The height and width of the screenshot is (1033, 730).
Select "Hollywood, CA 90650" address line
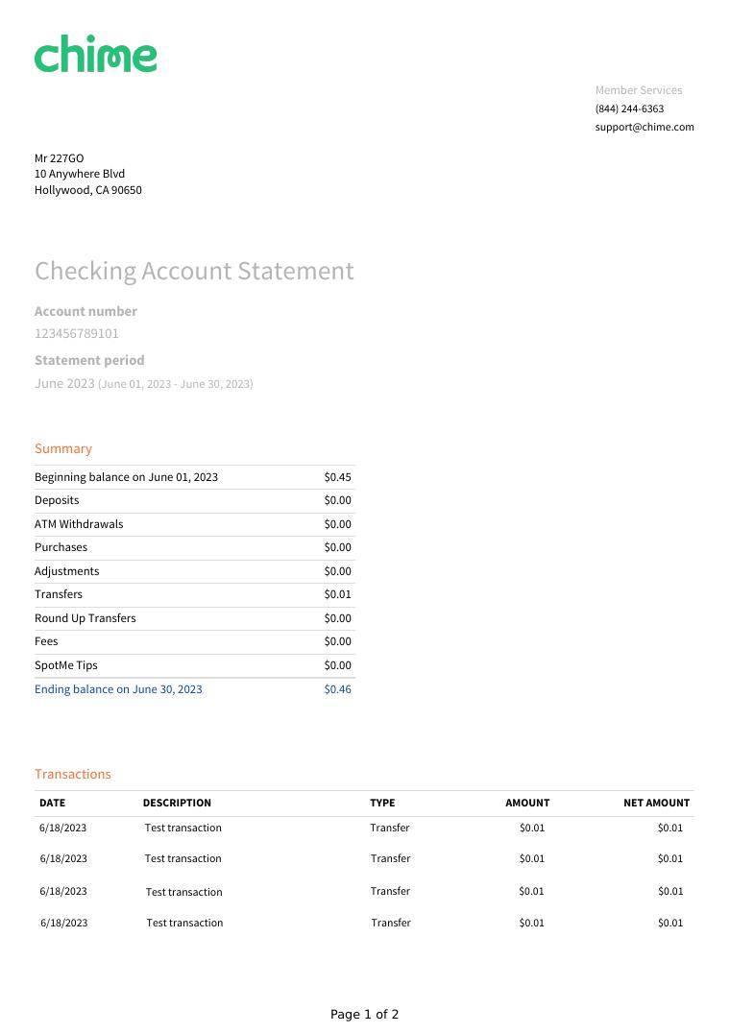pyautogui.click(x=88, y=190)
